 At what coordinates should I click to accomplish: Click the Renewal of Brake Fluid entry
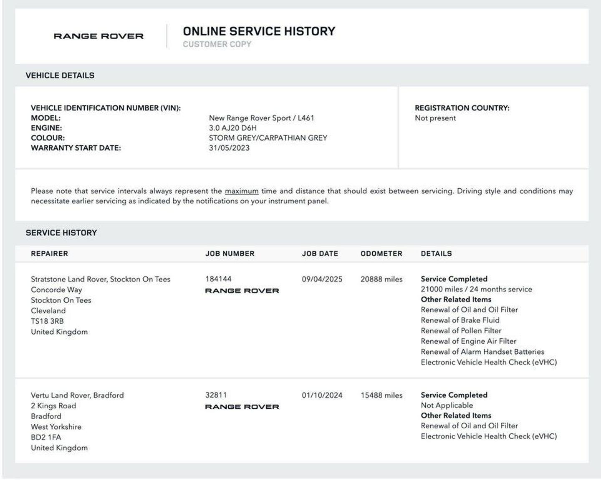(460, 320)
